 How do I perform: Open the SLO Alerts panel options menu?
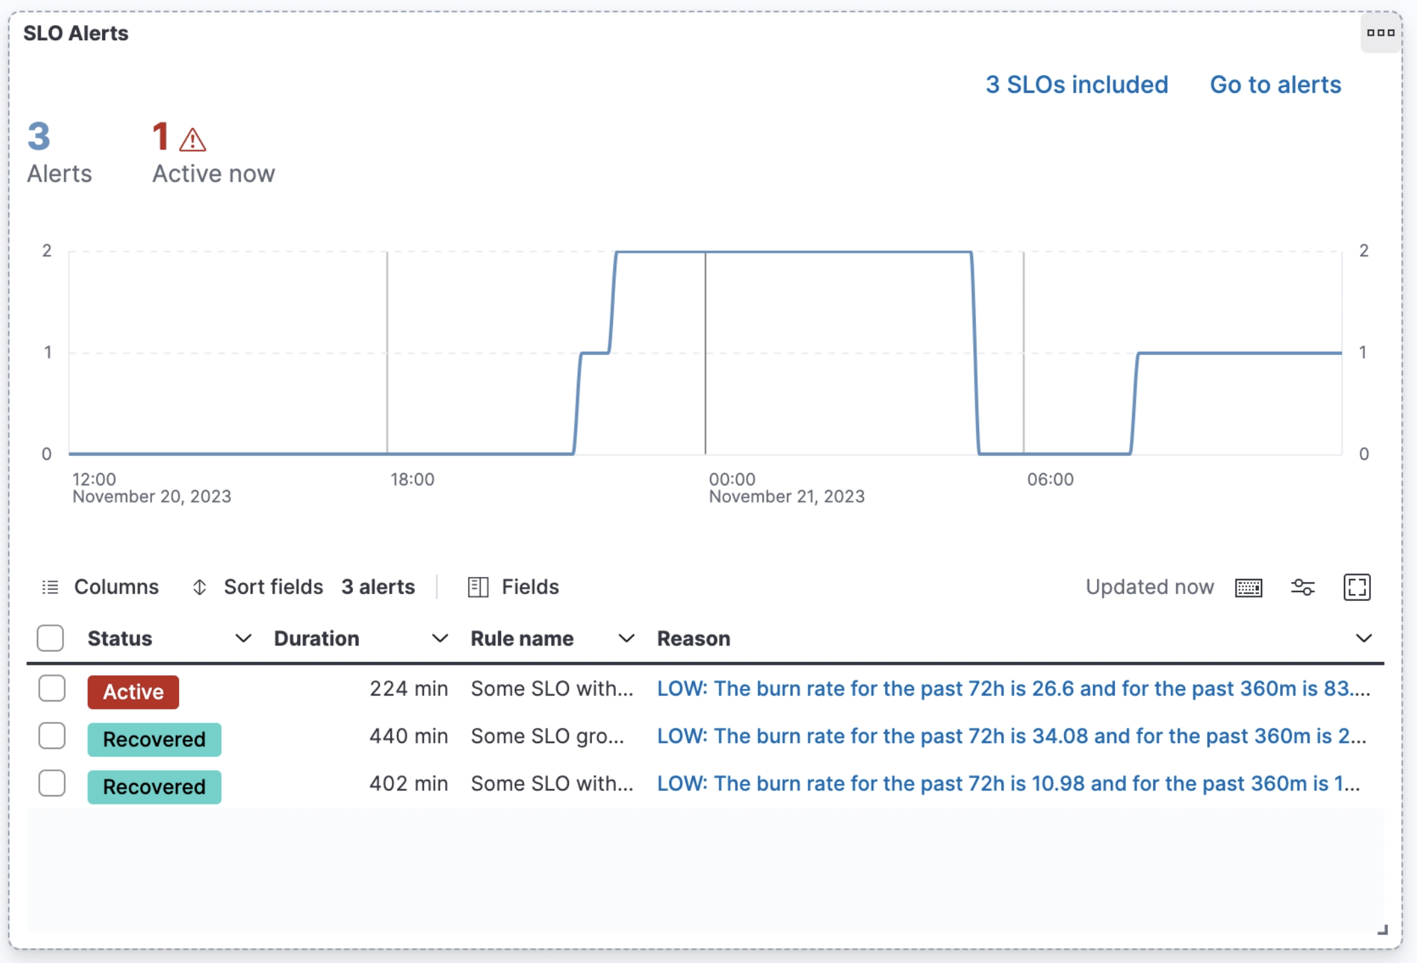coord(1380,32)
